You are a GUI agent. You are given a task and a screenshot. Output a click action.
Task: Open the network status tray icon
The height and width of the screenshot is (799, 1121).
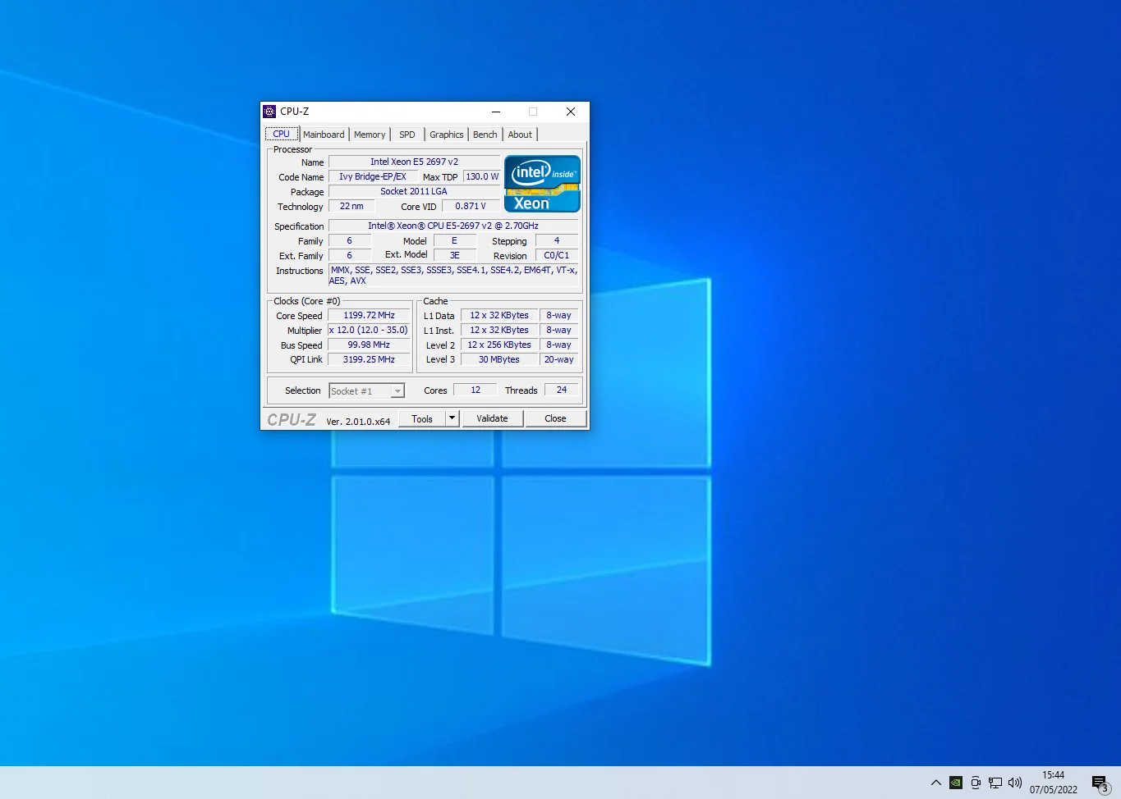pyautogui.click(x=995, y=783)
